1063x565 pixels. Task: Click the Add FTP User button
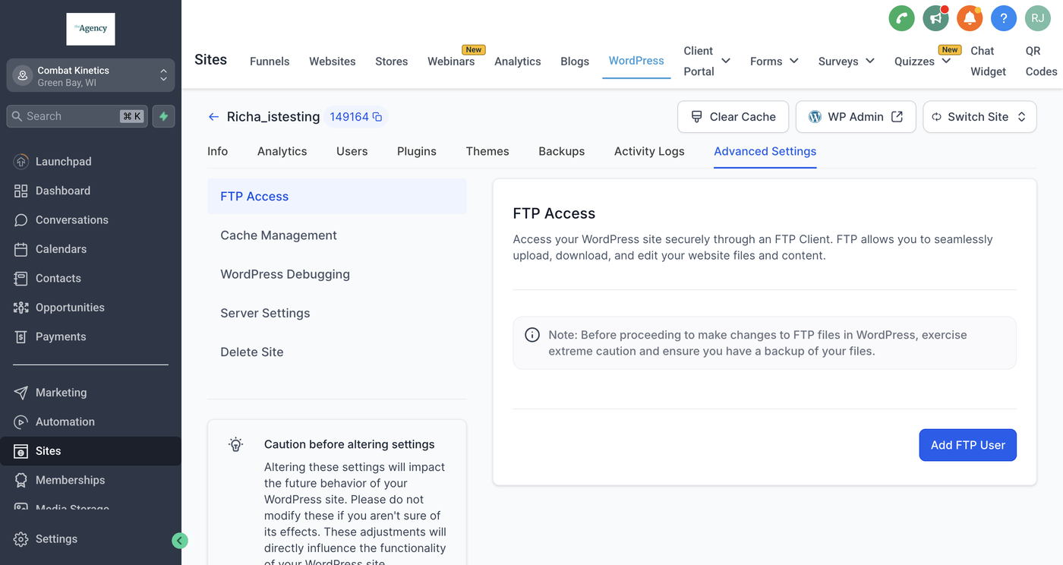pos(967,445)
